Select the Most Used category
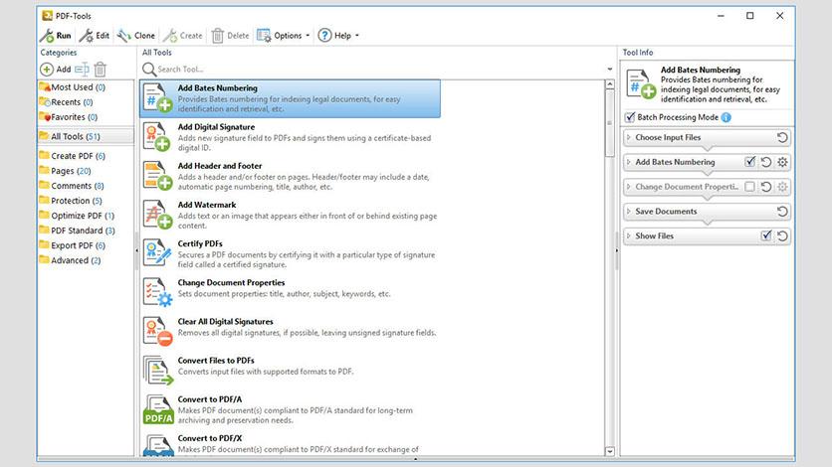This screenshot has height=467, width=832. tap(86, 86)
